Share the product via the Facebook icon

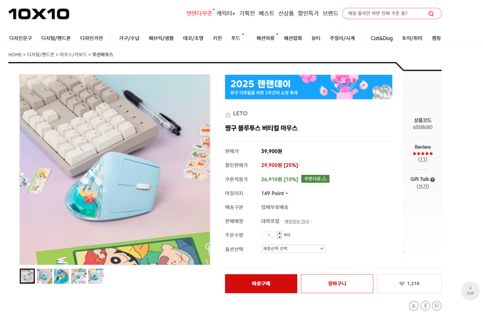(426, 306)
